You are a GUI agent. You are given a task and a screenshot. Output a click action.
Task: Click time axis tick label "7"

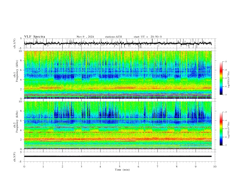tap(158, 167)
